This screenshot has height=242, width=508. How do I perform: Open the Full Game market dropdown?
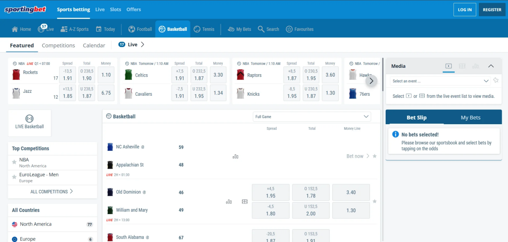[312, 117]
